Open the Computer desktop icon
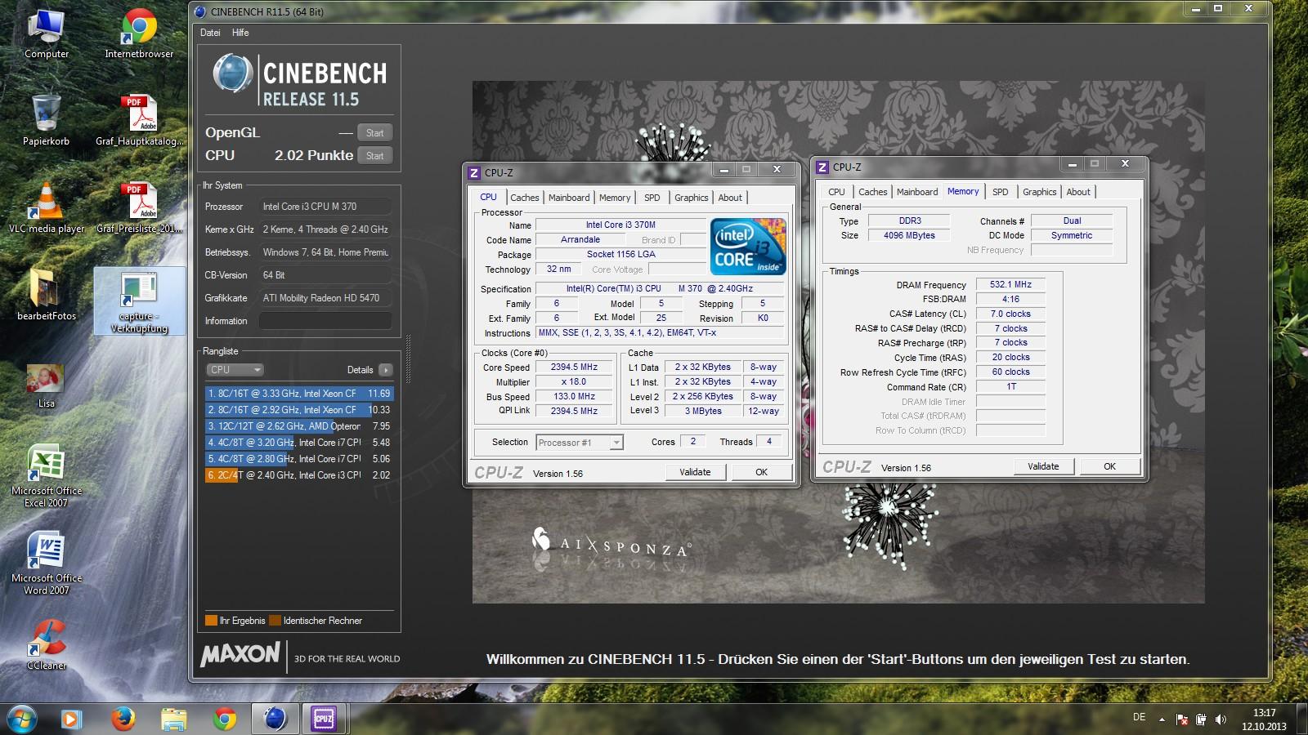The height and width of the screenshot is (735, 1308). [x=47, y=33]
